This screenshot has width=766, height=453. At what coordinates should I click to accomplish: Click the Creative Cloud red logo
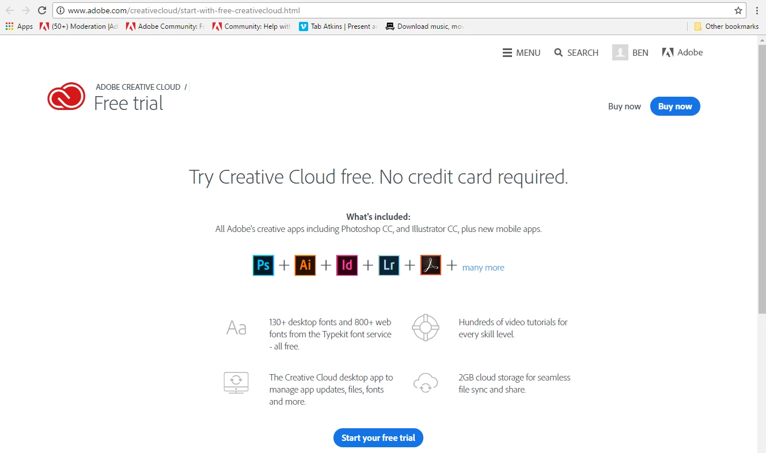[66, 96]
